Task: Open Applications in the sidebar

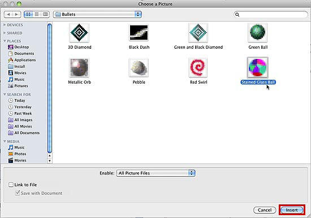Action: pos(22,60)
